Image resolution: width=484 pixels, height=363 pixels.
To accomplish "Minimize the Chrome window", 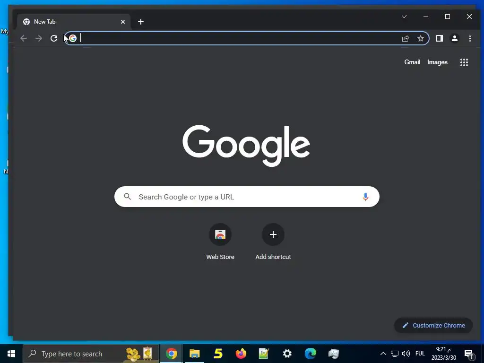I will (x=426, y=17).
